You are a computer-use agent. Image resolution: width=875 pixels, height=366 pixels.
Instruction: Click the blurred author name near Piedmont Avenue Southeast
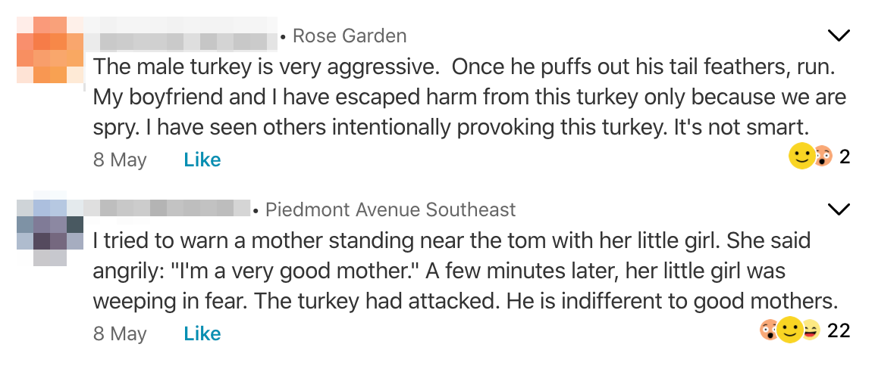click(x=168, y=208)
